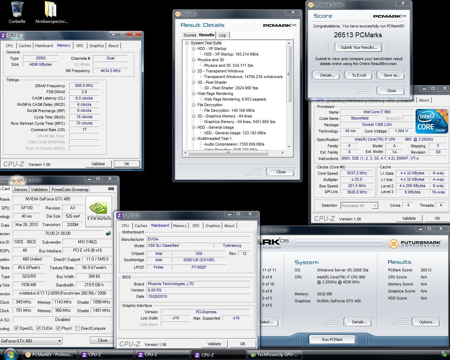Screen dimensions: 450x360
Task: Open PowerColor Giveaway tab in GPU-Z
Action: (70, 189)
